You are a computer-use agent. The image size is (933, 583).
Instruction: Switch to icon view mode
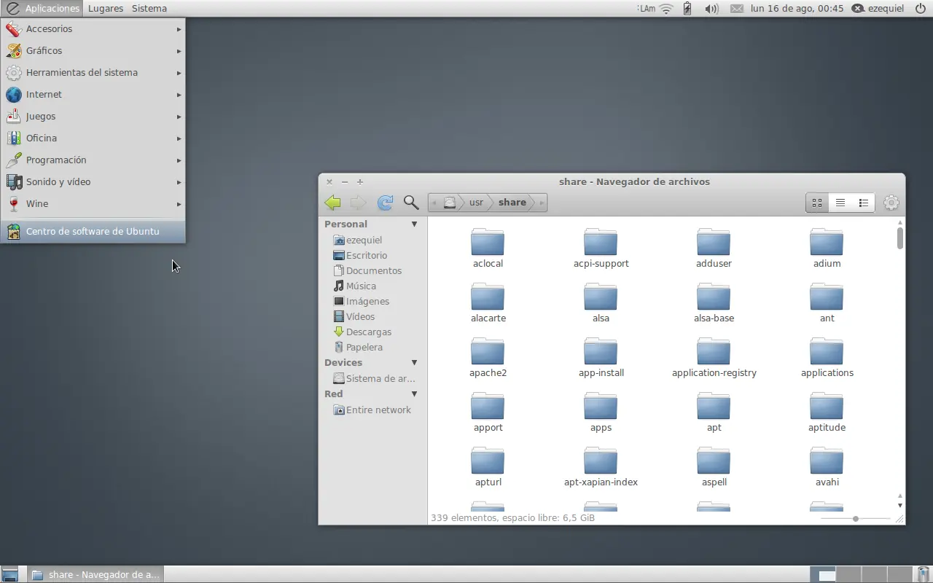[816, 202]
